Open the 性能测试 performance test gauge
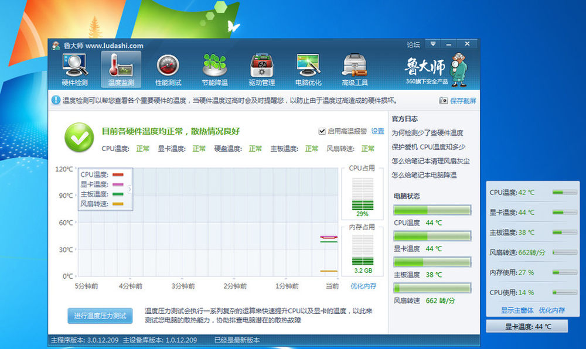The image size is (586, 349). [168, 70]
